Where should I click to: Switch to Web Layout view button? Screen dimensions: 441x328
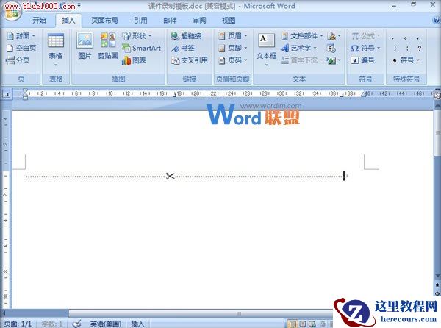coord(312,324)
